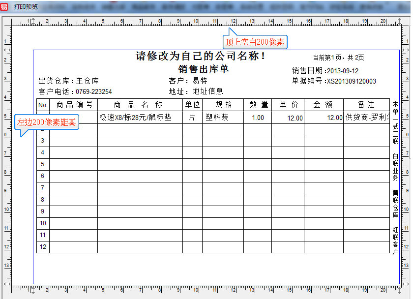Image resolution: width=413 pixels, height=299 pixels.
Task: Click the 金额 column header
Action: (323, 105)
